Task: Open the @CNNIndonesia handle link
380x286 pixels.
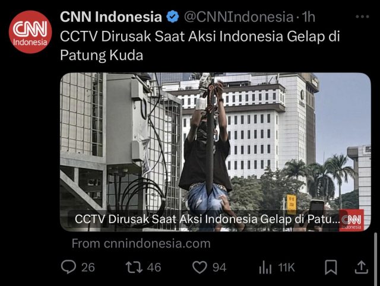Action: pyautogui.click(x=239, y=17)
